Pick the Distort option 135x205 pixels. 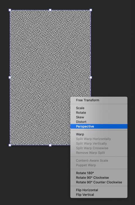pos(99,122)
